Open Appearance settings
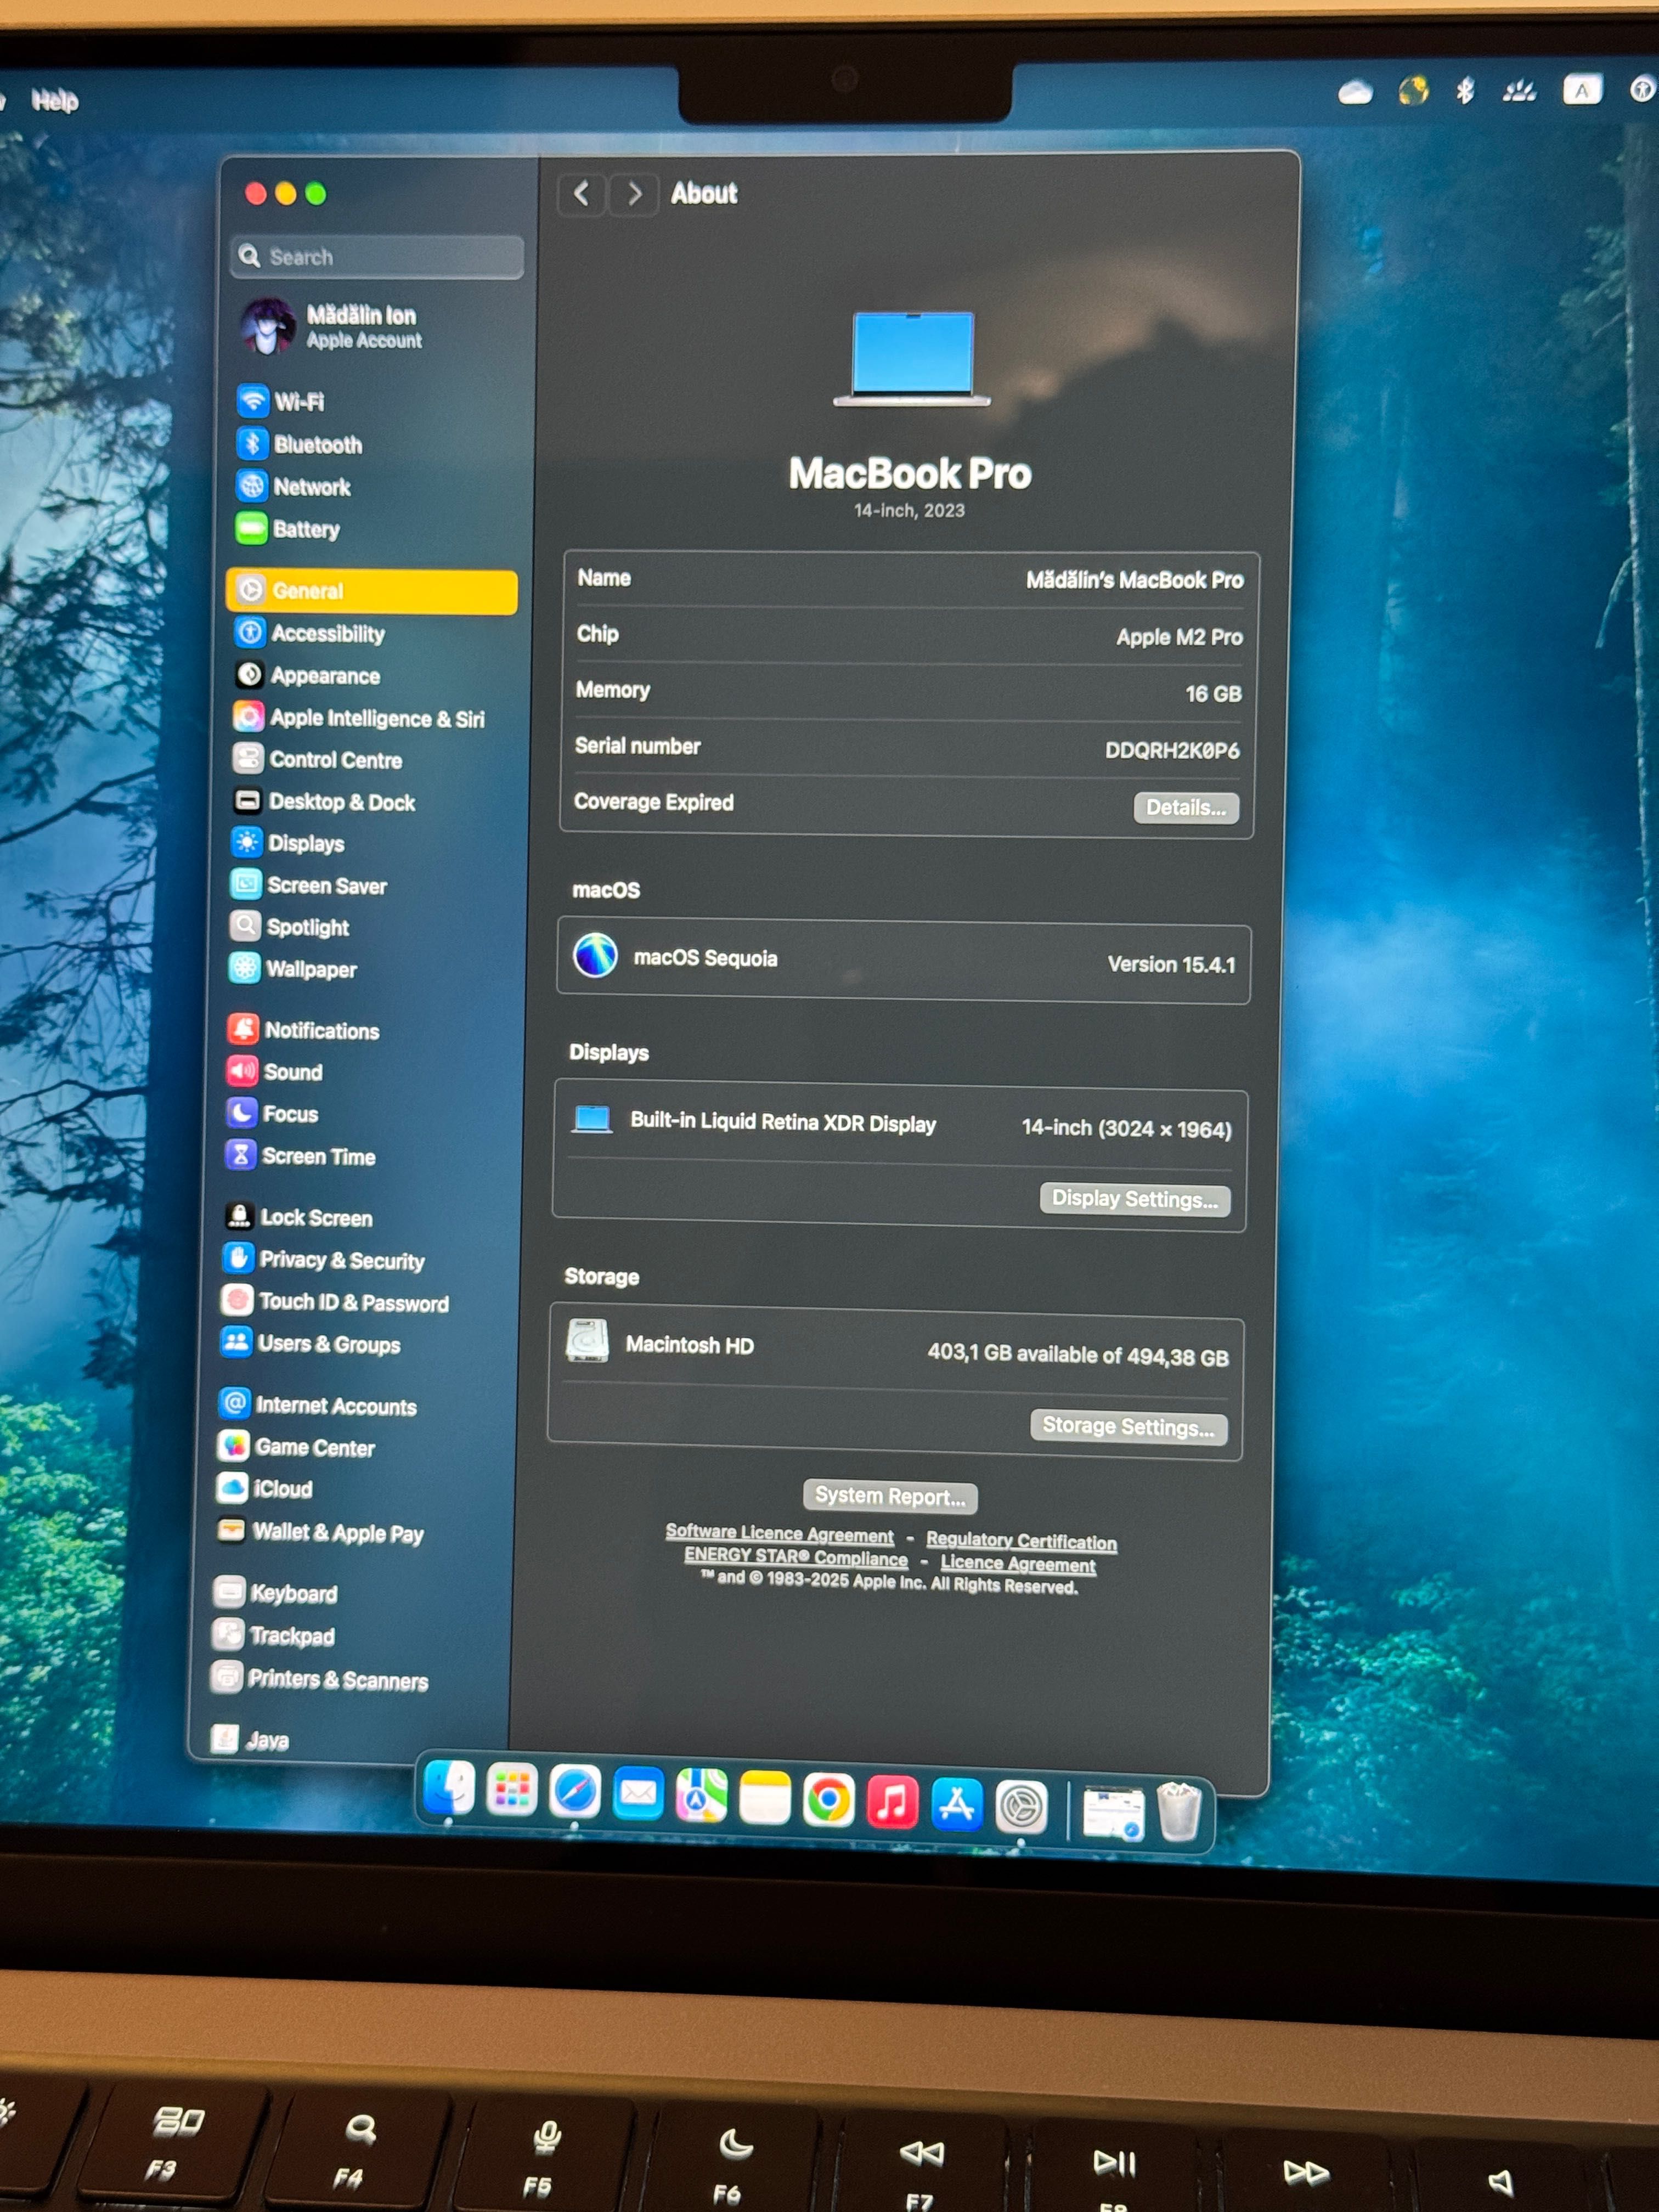The height and width of the screenshot is (2212, 1659). pos(308,676)
